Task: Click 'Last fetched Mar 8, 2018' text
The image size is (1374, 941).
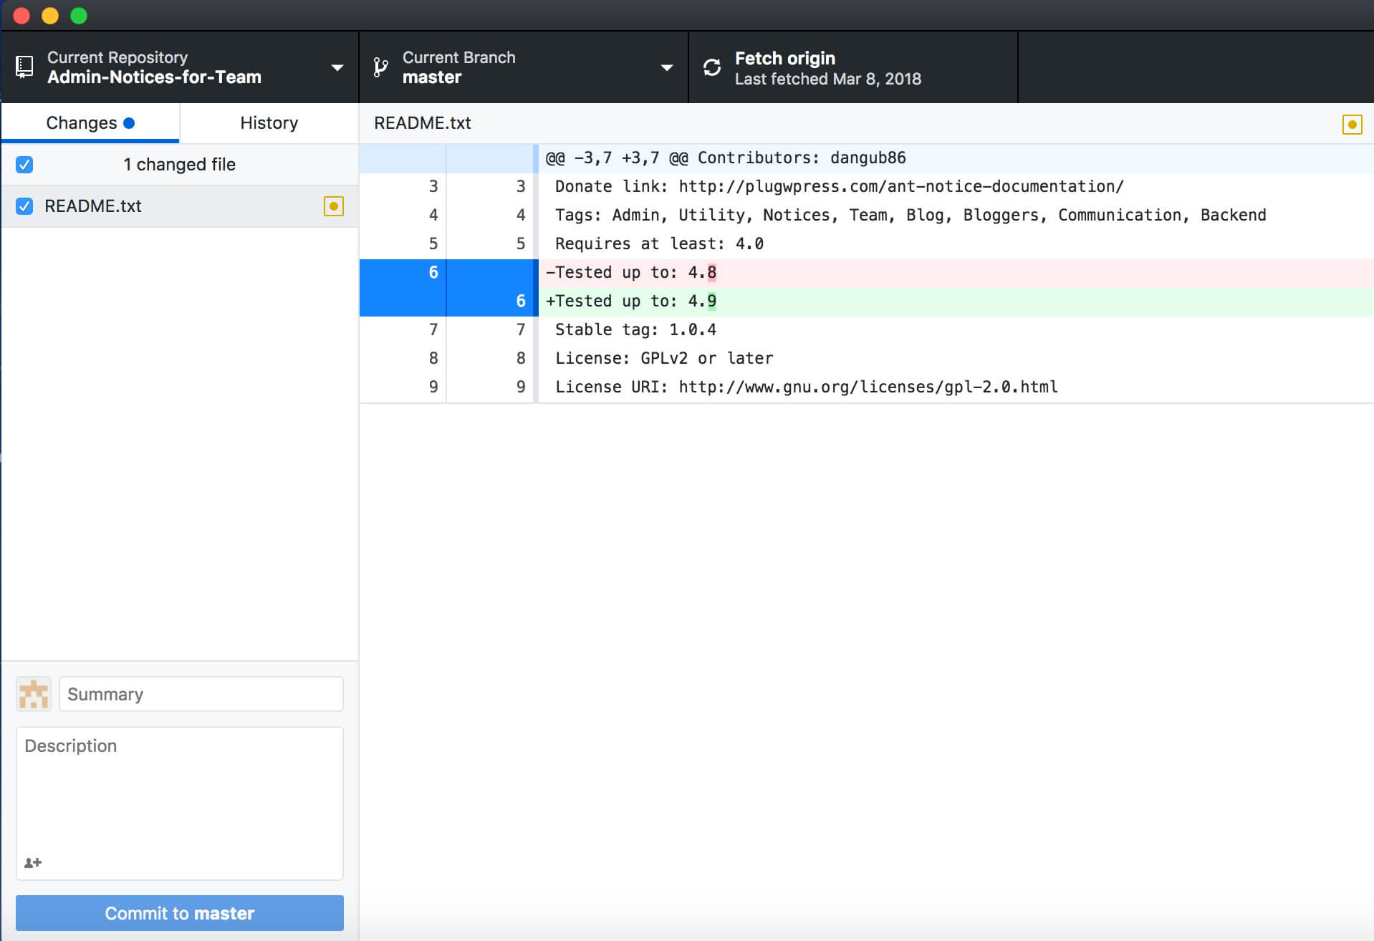Action: click(827, 79)
